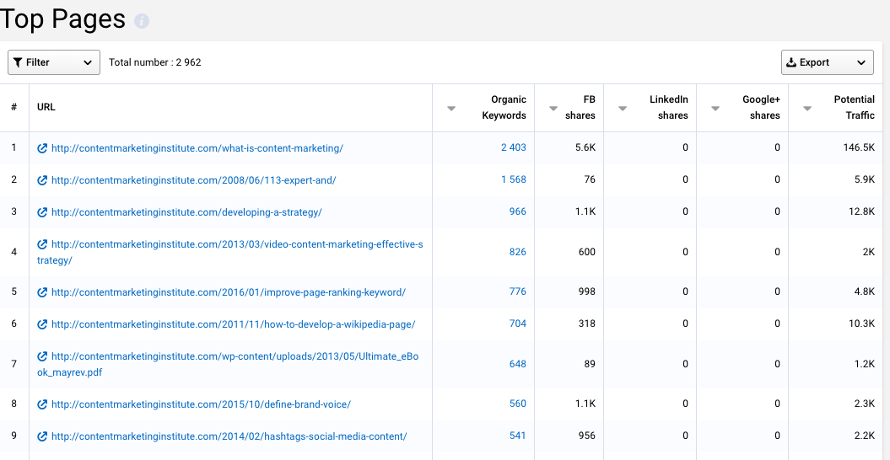Sort by Organic Keywords arrow

(451, 109)
